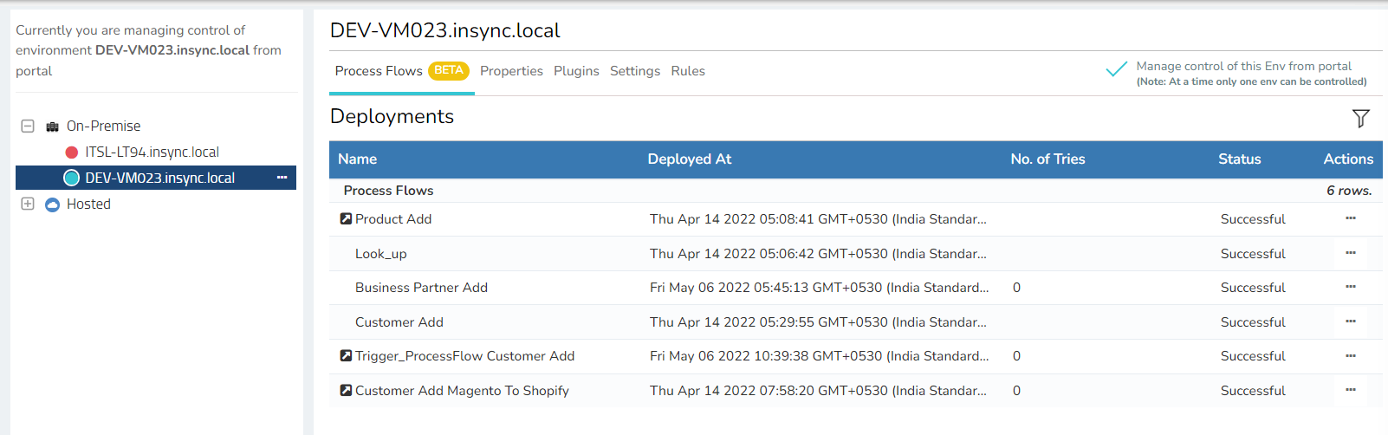Click the ellipsis beside DEV-VM023.insync.local in tree
This screenshot has width=1388, height=435.
282,178
